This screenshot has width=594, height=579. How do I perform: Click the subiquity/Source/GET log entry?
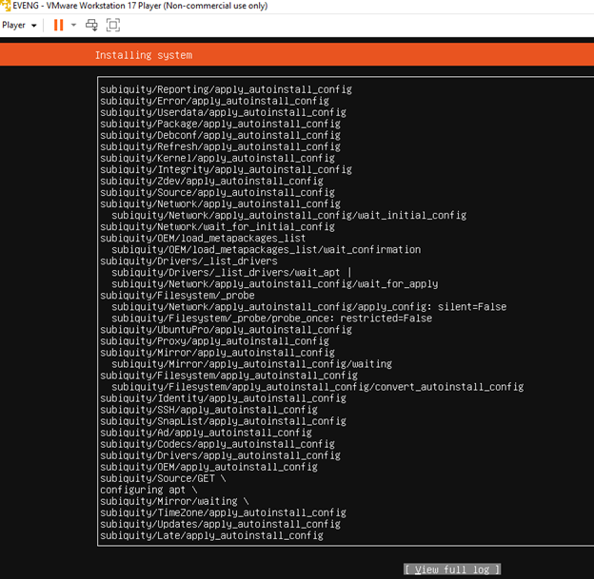pyautogui.click(x=163, y=478)
